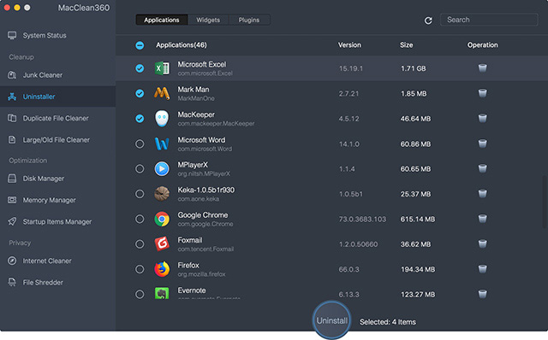Click Firefox row's trash icon
Screen dimensions: 548x340
[x=482, y=269]
